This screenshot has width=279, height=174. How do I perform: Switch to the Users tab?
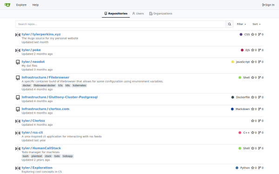coord(138,13)
